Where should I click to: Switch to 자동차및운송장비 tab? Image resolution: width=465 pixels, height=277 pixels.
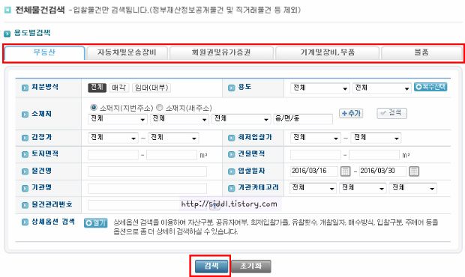127,53
